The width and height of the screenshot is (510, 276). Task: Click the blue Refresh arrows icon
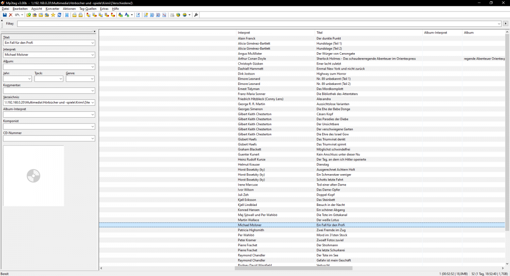click(x=59, y=15)
